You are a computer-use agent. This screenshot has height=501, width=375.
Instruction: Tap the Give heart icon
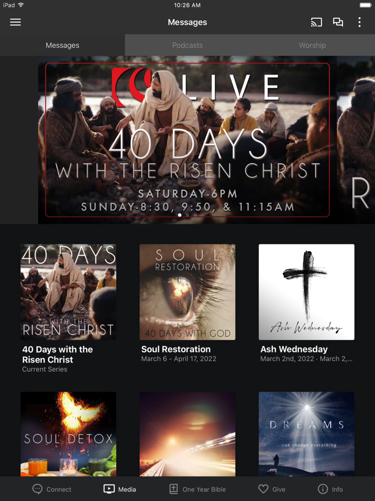point(263,489)
